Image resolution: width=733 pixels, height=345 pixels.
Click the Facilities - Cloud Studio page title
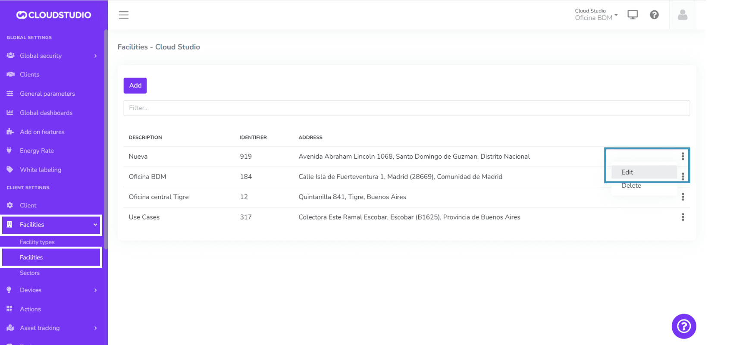(x=159, y=47)
